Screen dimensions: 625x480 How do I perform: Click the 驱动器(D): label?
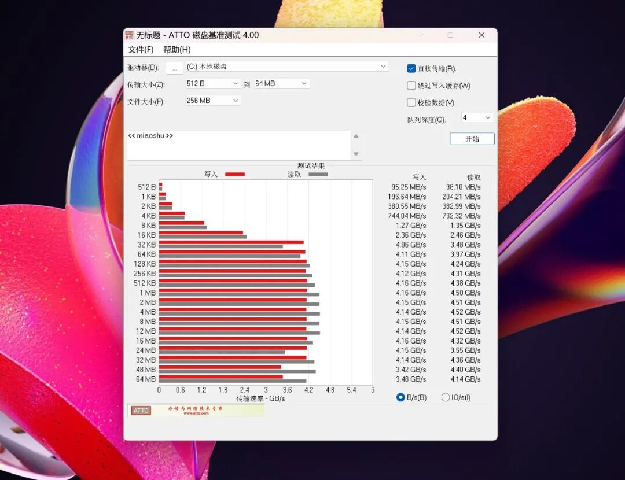click(x=143, y=68)
